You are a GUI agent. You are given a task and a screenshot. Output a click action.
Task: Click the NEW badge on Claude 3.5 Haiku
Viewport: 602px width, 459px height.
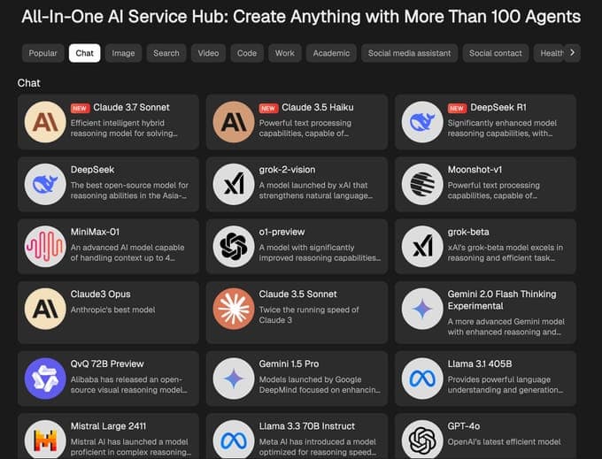click(x=268, y=108)
